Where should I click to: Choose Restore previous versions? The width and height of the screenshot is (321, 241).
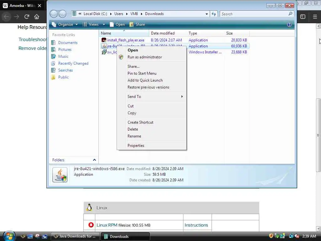(152, 87)
